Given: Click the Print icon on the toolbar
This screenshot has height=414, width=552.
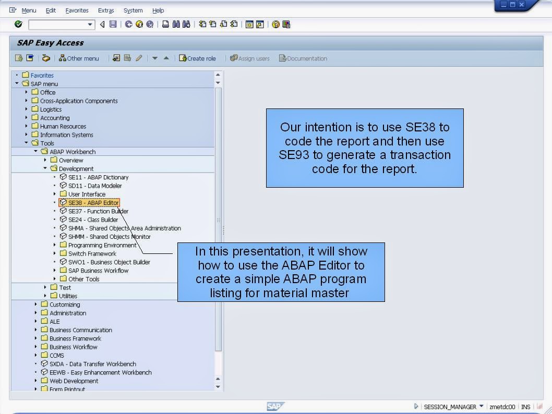Looking at the screenshot, I should click(x=164, y=24).
